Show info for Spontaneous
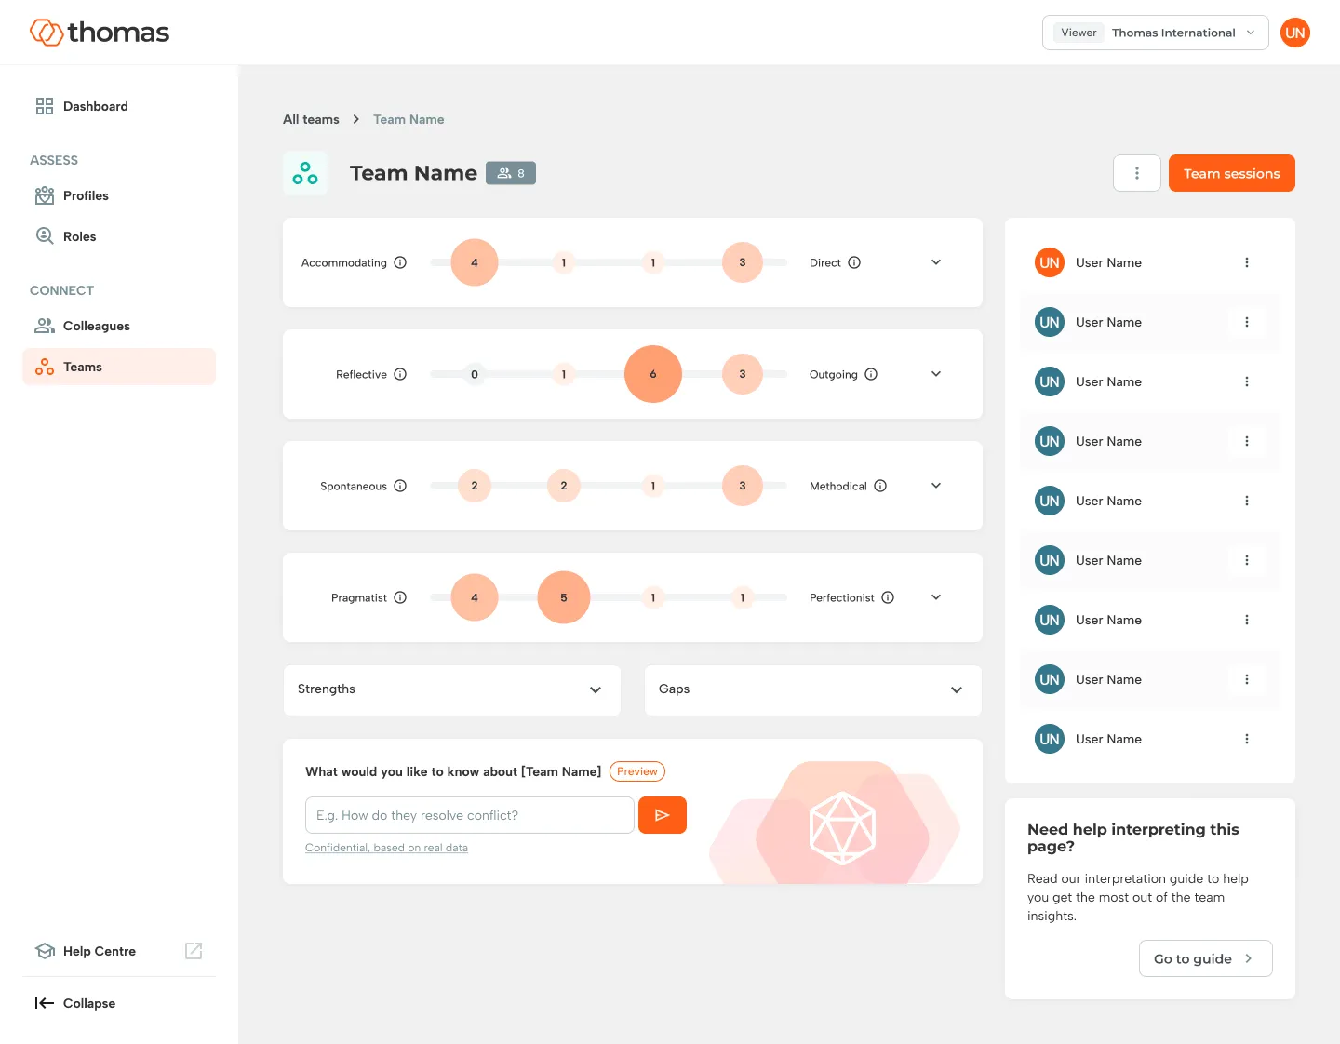Image resolution: width=1340 pixels, height=1044 pixels. [x=400, y=486]
